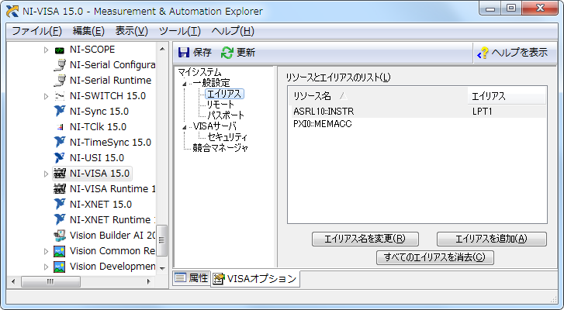
Task: Click the NI-Serial Configuration icon
Action: [60, 65]
